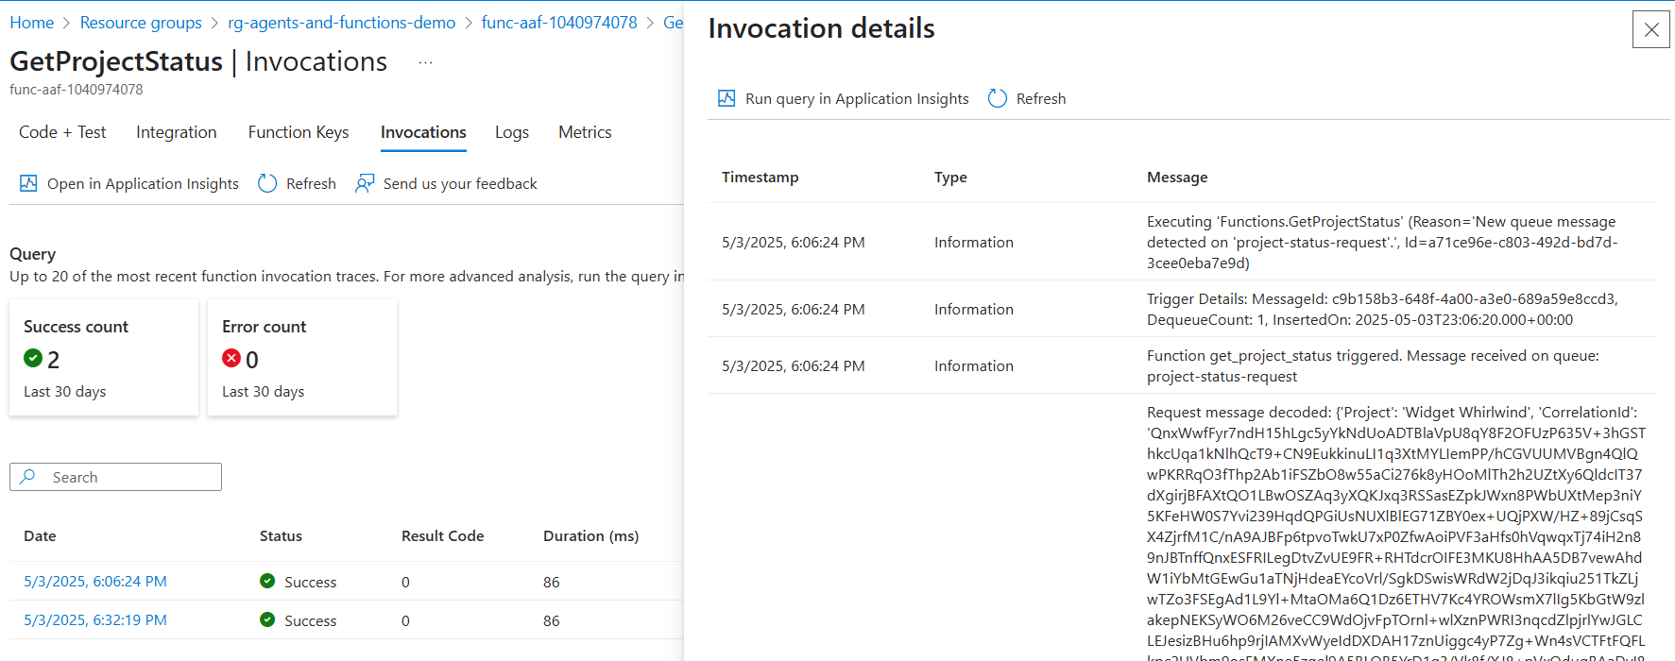Screen dimensions: 1675x661
Task: Open the ellipsis menu next to Invocations title
Action: (x=425, y=62)
